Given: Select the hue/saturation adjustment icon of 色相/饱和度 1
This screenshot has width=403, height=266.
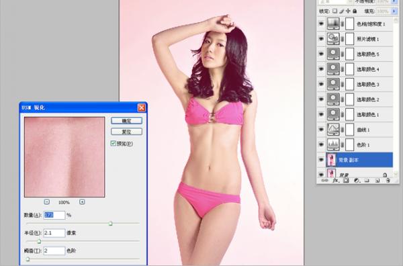Looking at the screenshot, I should 333,24.
